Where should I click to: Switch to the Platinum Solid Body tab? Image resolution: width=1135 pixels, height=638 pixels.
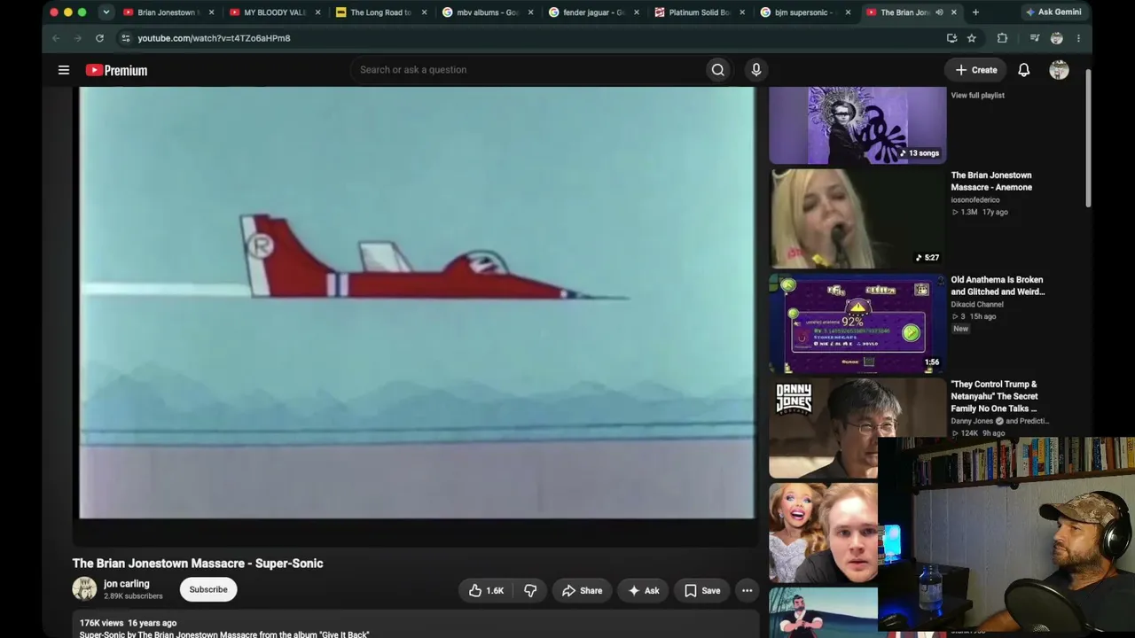(x=701, y=12)
